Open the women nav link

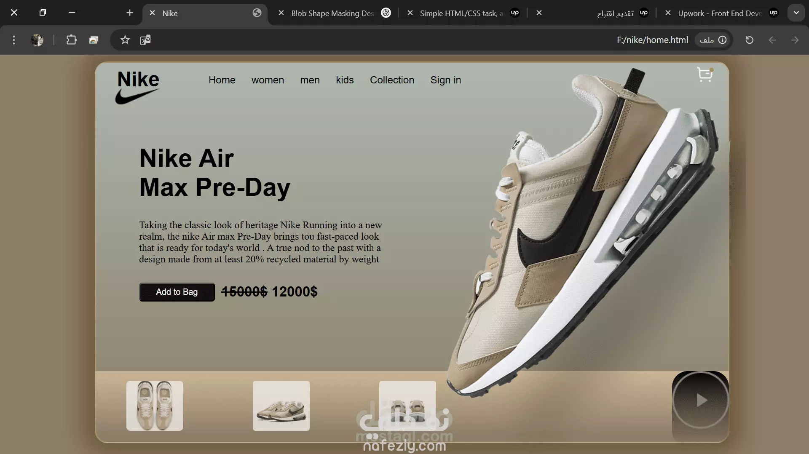[x=268, y=80]
